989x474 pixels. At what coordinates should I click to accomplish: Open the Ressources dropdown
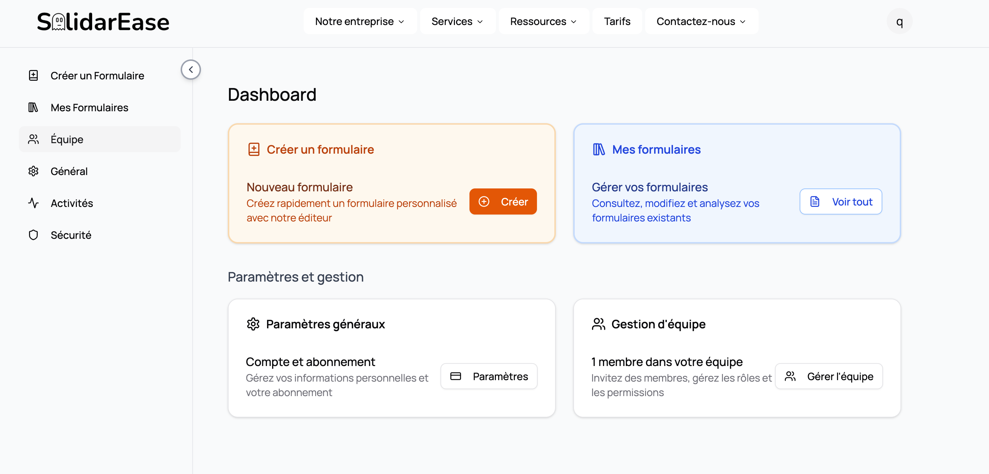[543, 21]
